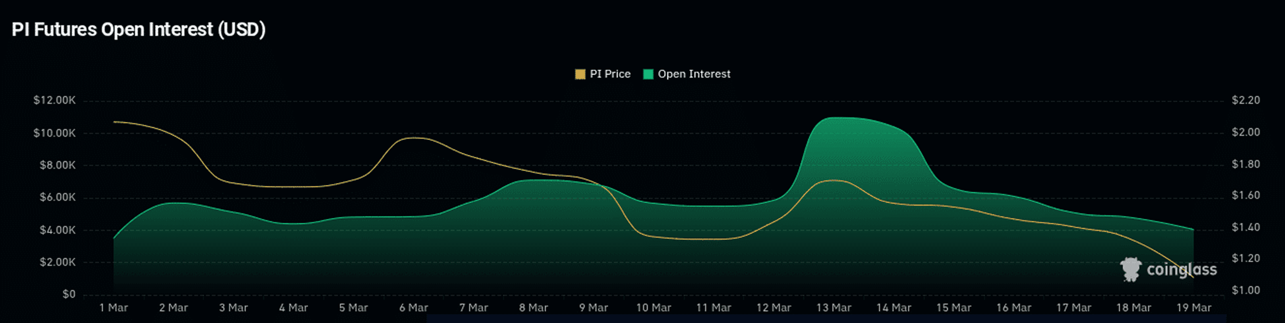Click the $0 left axis label

pos(69,294)
